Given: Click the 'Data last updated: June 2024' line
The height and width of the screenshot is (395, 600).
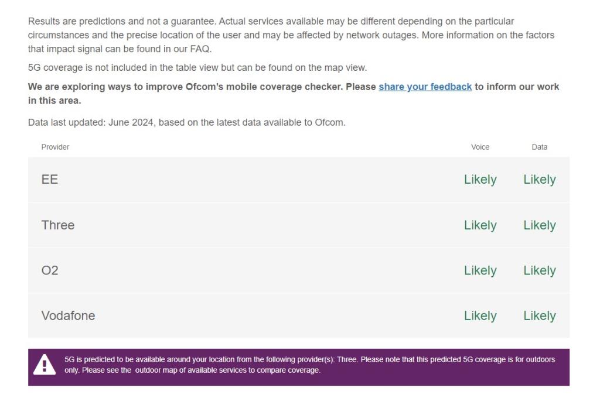Looking at the screenshot, I should [x=186, y=122].
